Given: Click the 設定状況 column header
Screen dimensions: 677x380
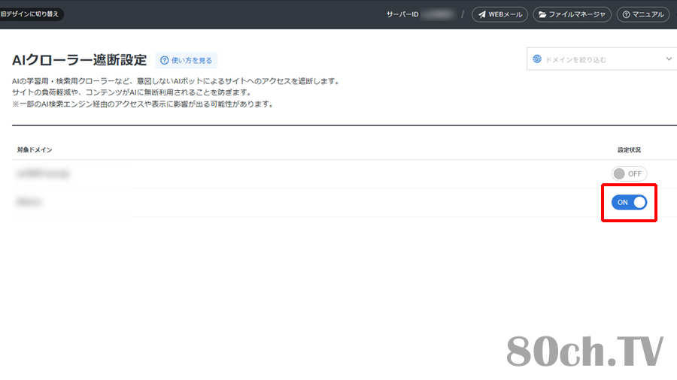Looking at the screenshot, I should [629, 150].
